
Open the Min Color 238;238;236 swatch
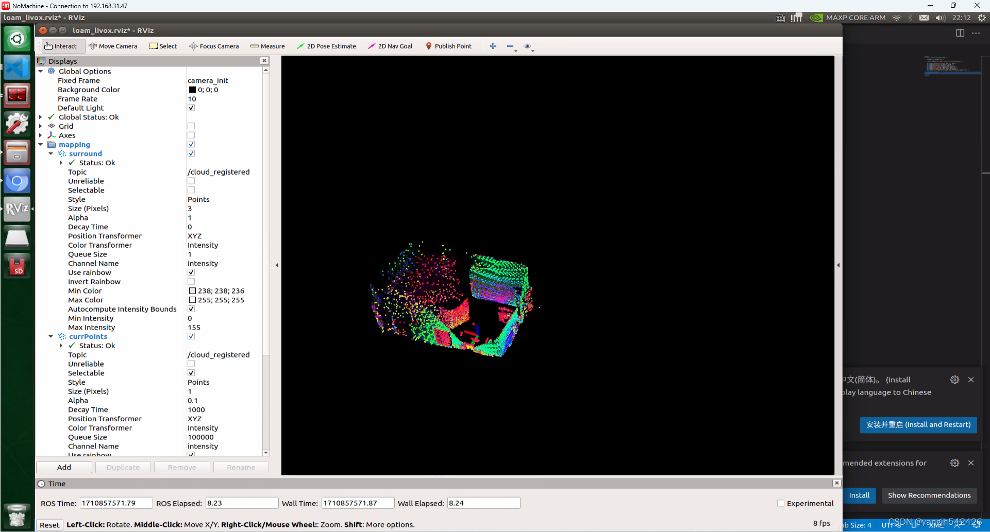coord(192,291)
